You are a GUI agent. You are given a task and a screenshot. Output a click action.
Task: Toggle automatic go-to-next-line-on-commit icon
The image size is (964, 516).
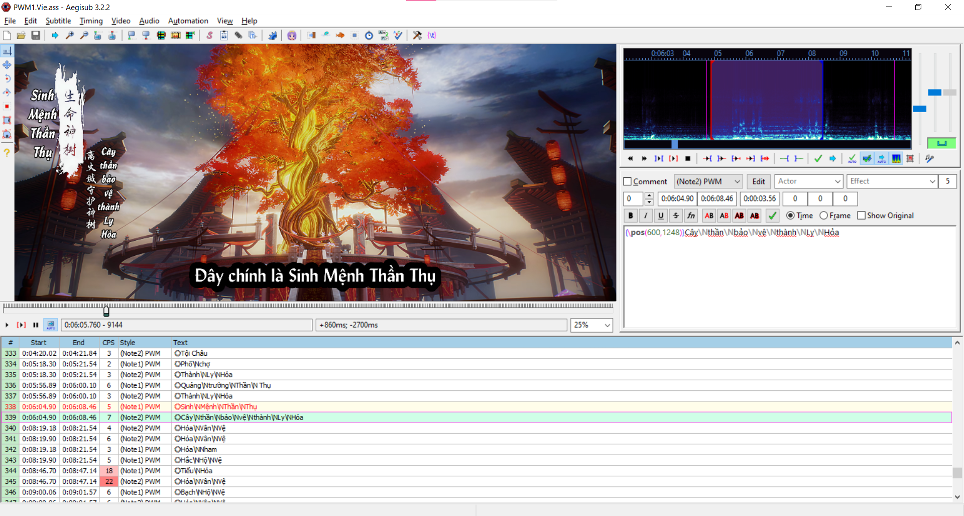coord(867,159)
